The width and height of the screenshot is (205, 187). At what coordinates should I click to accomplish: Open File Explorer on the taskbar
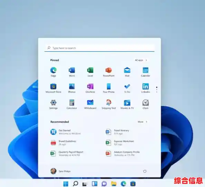tap(114, 184)
